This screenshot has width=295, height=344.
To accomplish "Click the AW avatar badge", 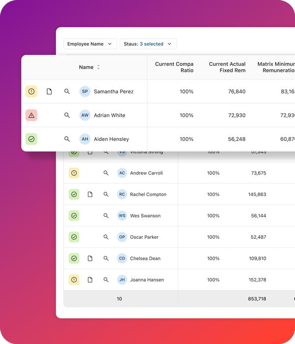I will click(x=85, y=115).
